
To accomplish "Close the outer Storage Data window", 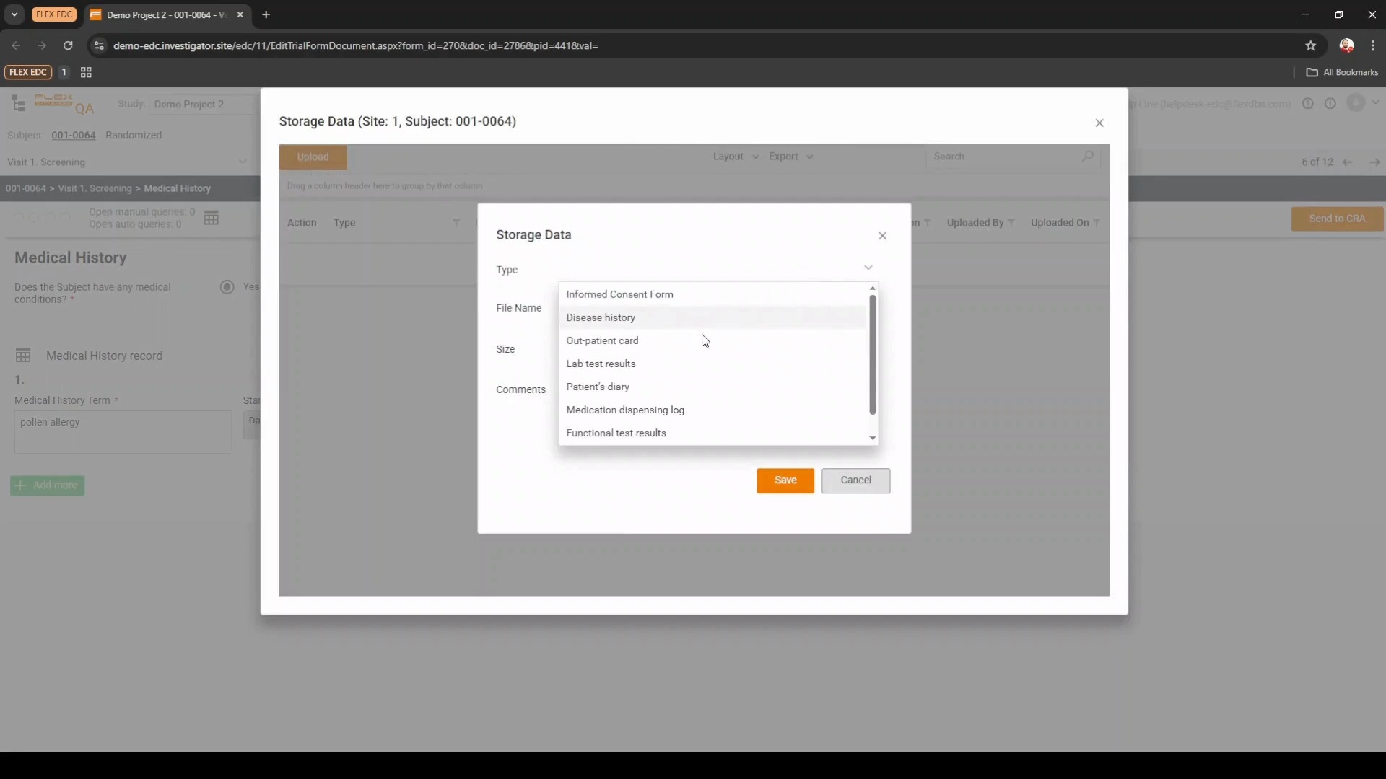I will coord(1099,123).
